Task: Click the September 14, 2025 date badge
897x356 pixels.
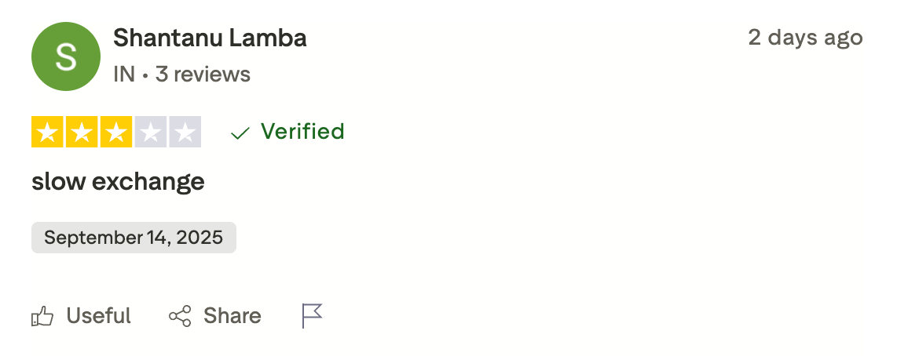Action: 134,238
